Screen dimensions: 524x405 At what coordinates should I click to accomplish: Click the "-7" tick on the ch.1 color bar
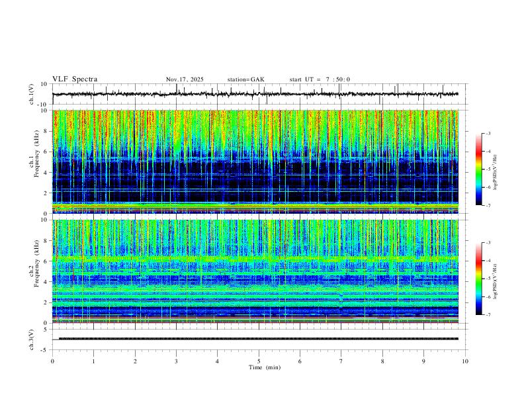[x=488, y=205]
